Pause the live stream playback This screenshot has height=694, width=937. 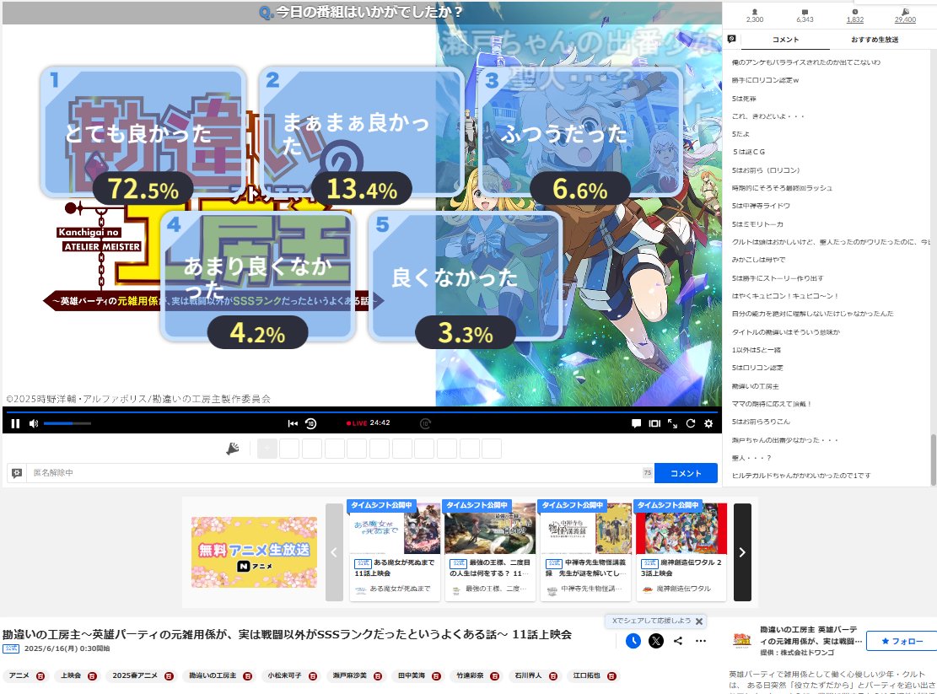click(15, 423)
